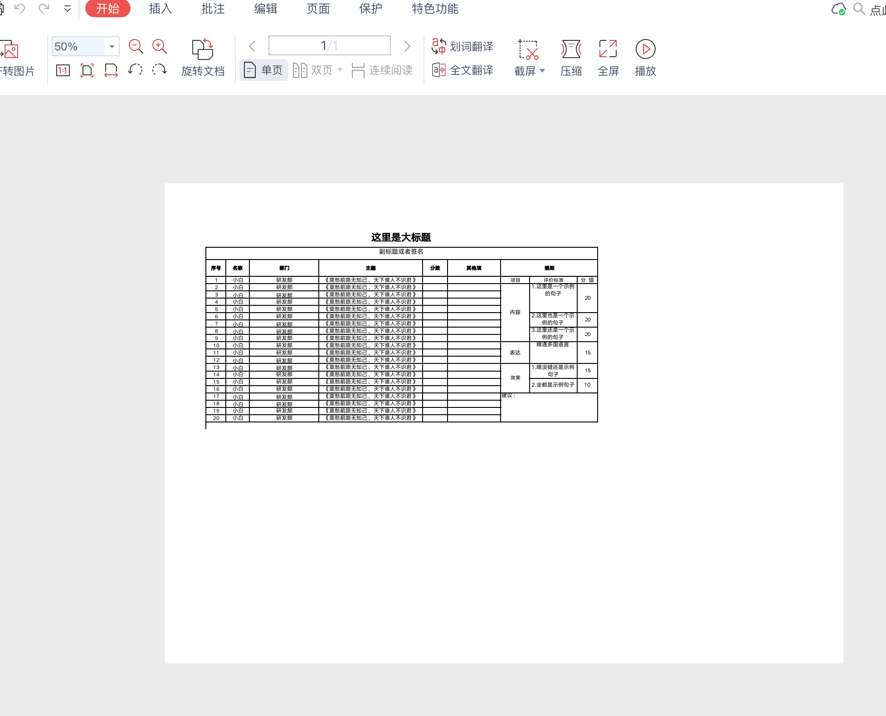Expand the 截屏 dropdown arrow
This screenshot has width=886, height=716.
coord(542,71)
